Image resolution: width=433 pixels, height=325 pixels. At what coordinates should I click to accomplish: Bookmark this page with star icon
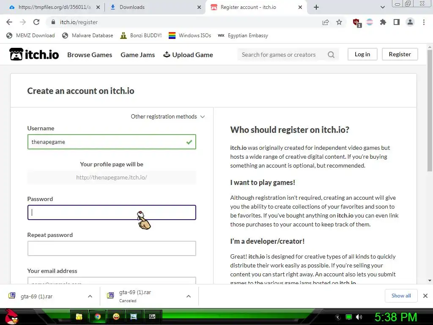(339, 22)
